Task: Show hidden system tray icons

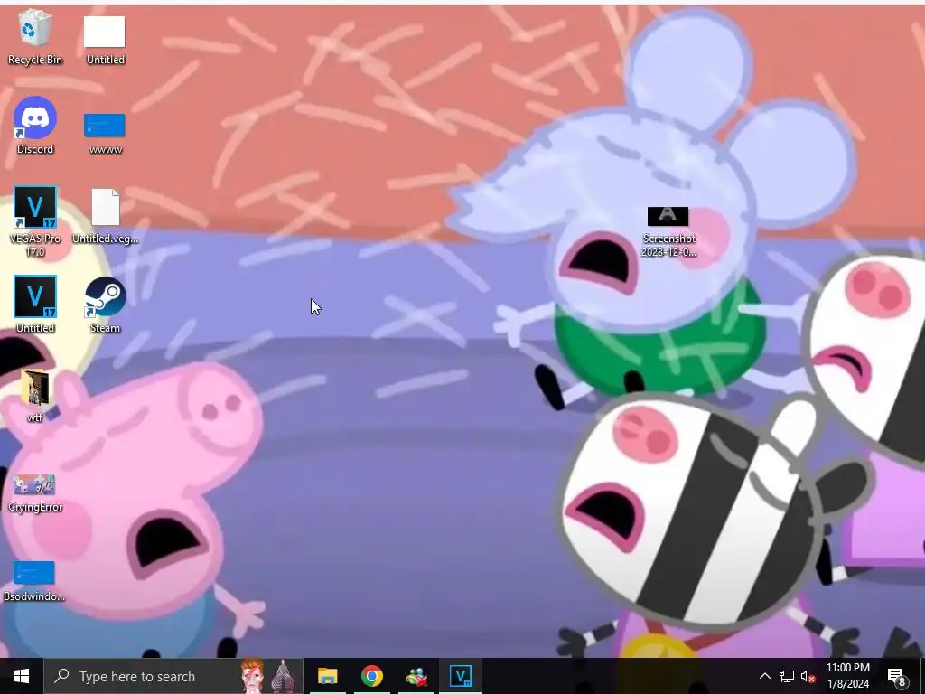Action: (764, 676)
